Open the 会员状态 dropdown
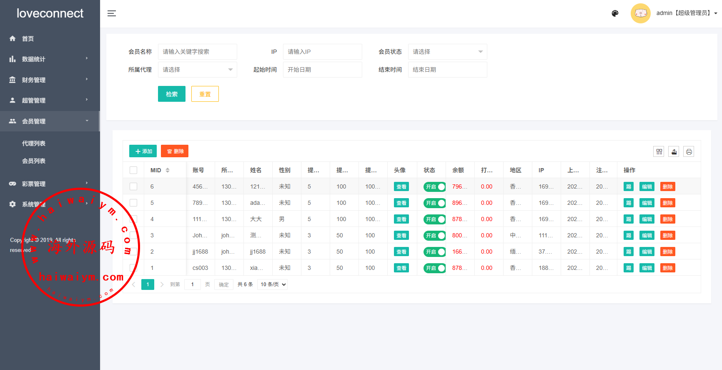 pyautogui.click(x=447, y=52)
